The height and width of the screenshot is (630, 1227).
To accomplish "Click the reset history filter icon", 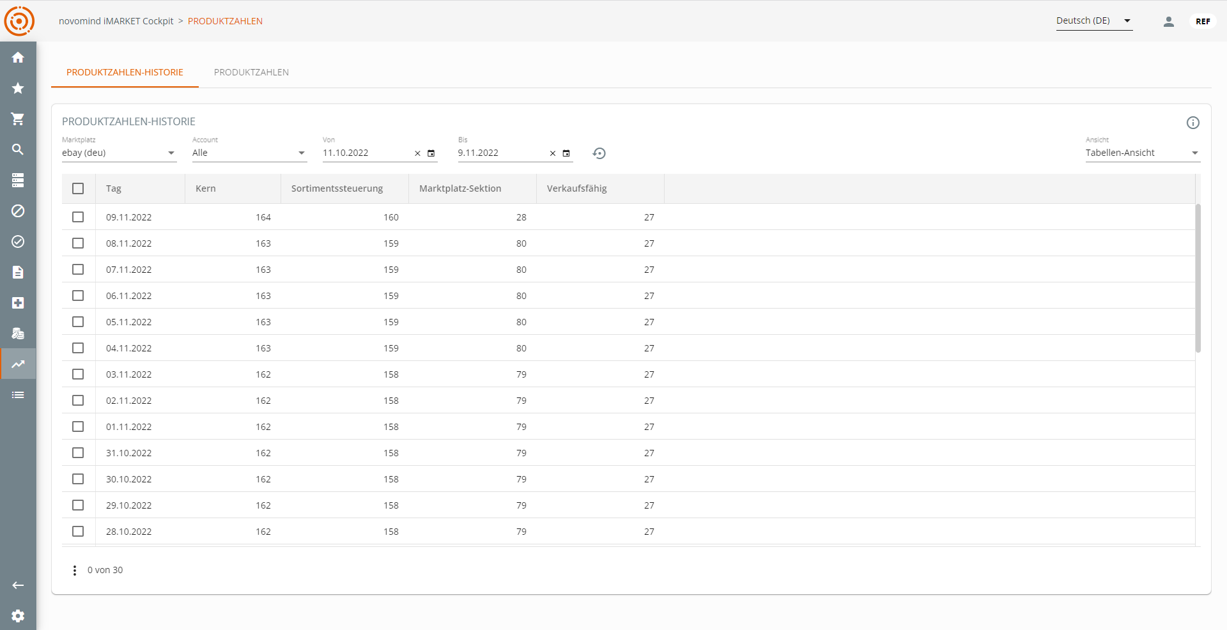I will [x=599, y=153].
